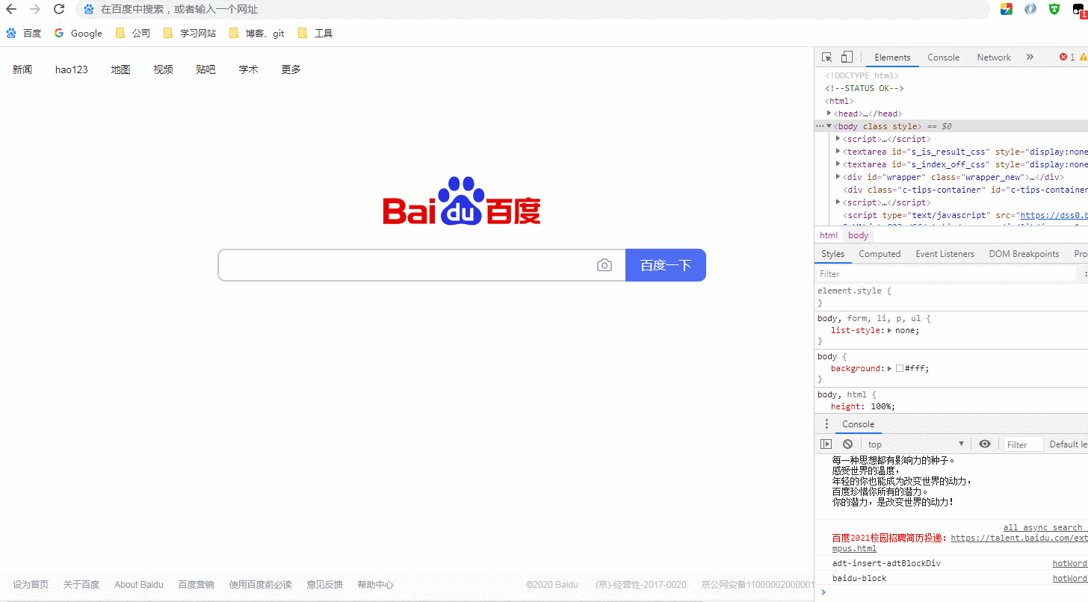The width and height of the screenshot is (1088, 602).
Task: Open the 学习网站 bookmarks folder
Action: (x=190, y=33)
